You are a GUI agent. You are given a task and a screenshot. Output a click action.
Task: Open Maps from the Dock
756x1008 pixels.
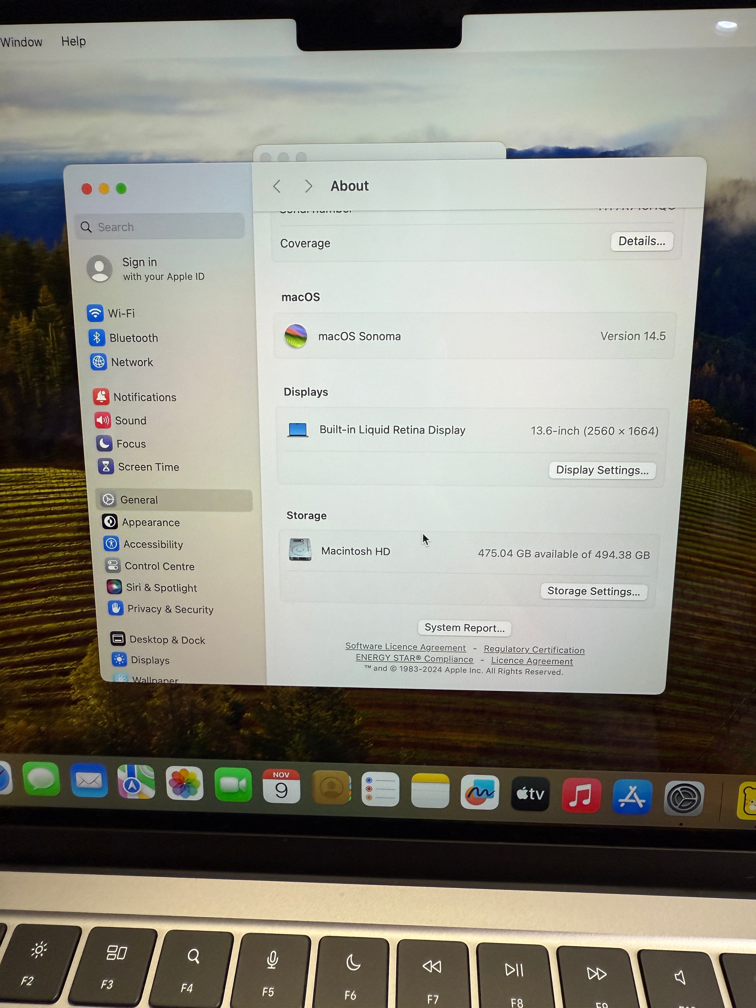point(136,781)
